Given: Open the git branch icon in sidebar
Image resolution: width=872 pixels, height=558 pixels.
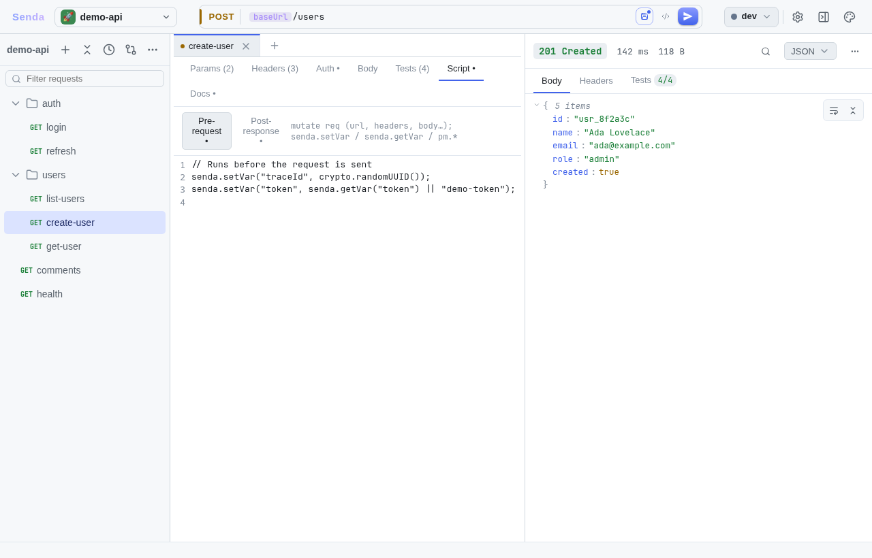Looking at the screenshot, I should (131, 50).
